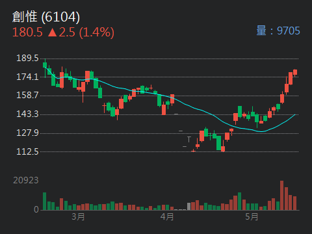Click the percent change (1.4%)

click(x=97, y=32)
